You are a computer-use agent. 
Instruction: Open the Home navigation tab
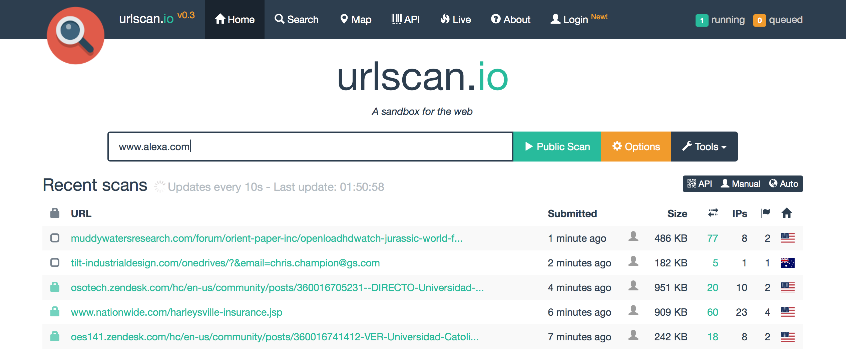(235, 19)
